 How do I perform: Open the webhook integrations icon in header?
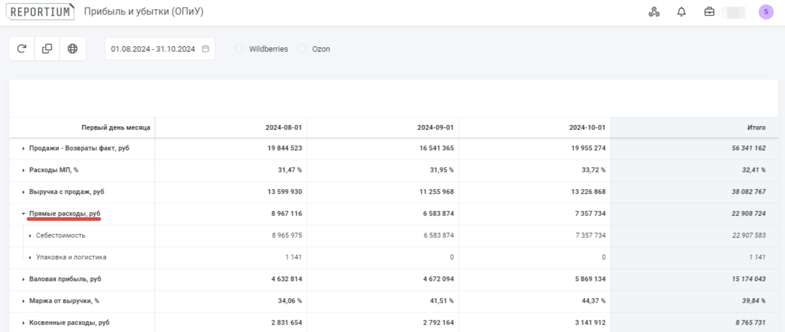click(x=654, y=12)
